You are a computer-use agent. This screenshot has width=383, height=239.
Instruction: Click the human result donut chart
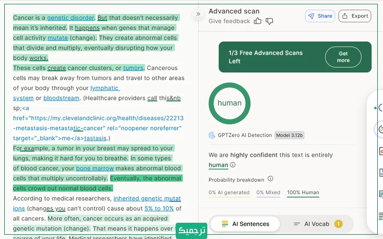(229, 103)
